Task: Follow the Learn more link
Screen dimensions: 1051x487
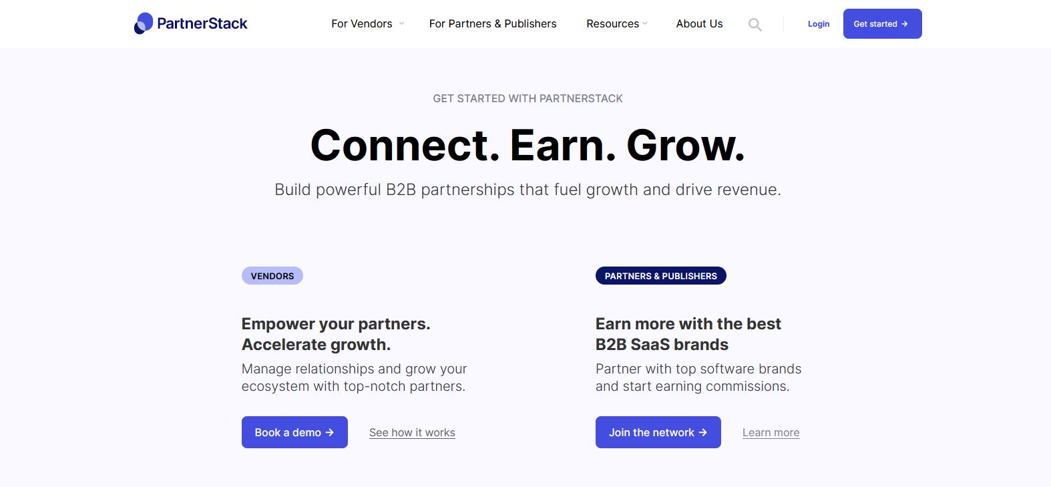Action: (771, 433)
